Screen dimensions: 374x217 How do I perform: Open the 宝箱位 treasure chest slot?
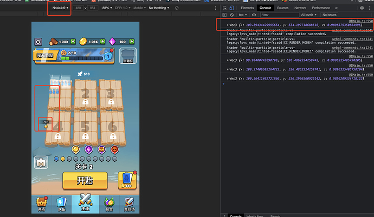coord(128,56)
